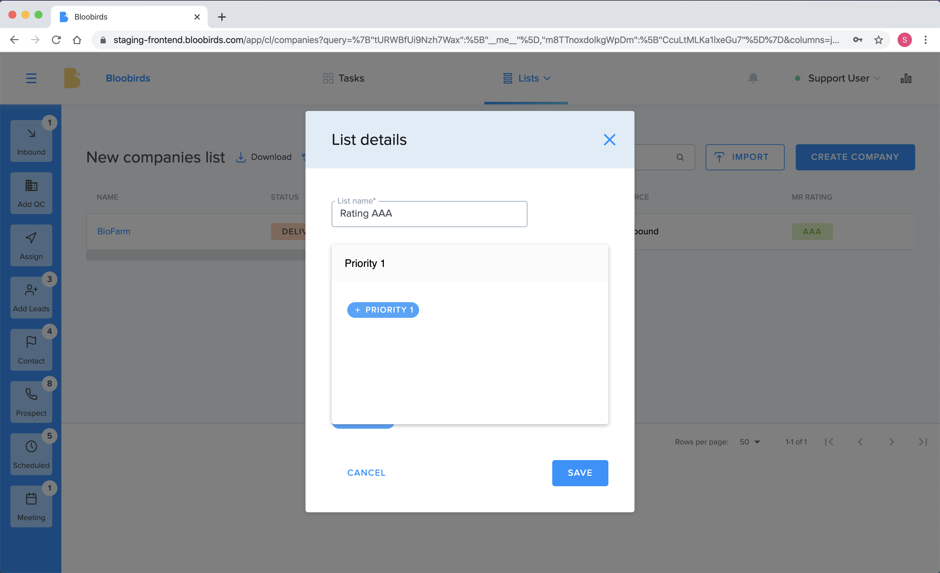Click the browser home icon

tap(77, 40)
